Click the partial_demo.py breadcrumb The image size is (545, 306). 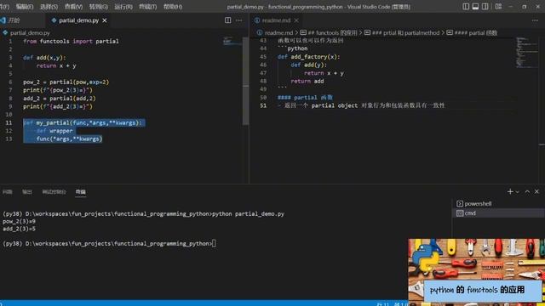point(30,33)
